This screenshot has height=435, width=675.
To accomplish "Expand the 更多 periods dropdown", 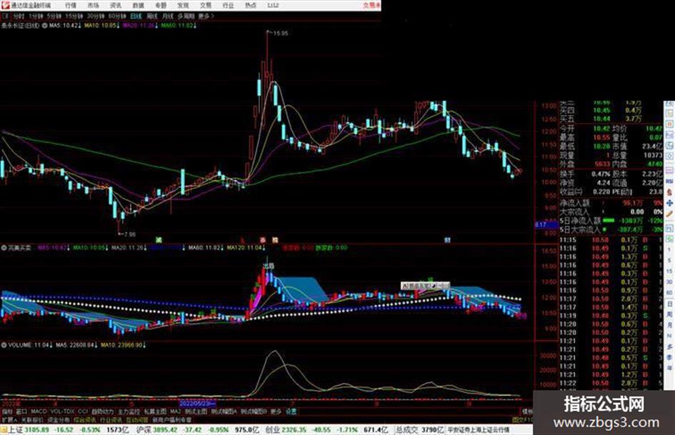I will coord(206,16).
